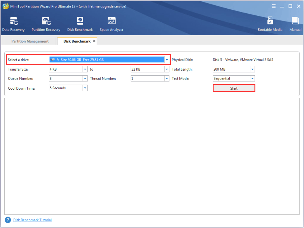Screen dimensions: 304x228
Task: Click the Thread Number label
Action: pyautogui.click(x=103, y=79)
